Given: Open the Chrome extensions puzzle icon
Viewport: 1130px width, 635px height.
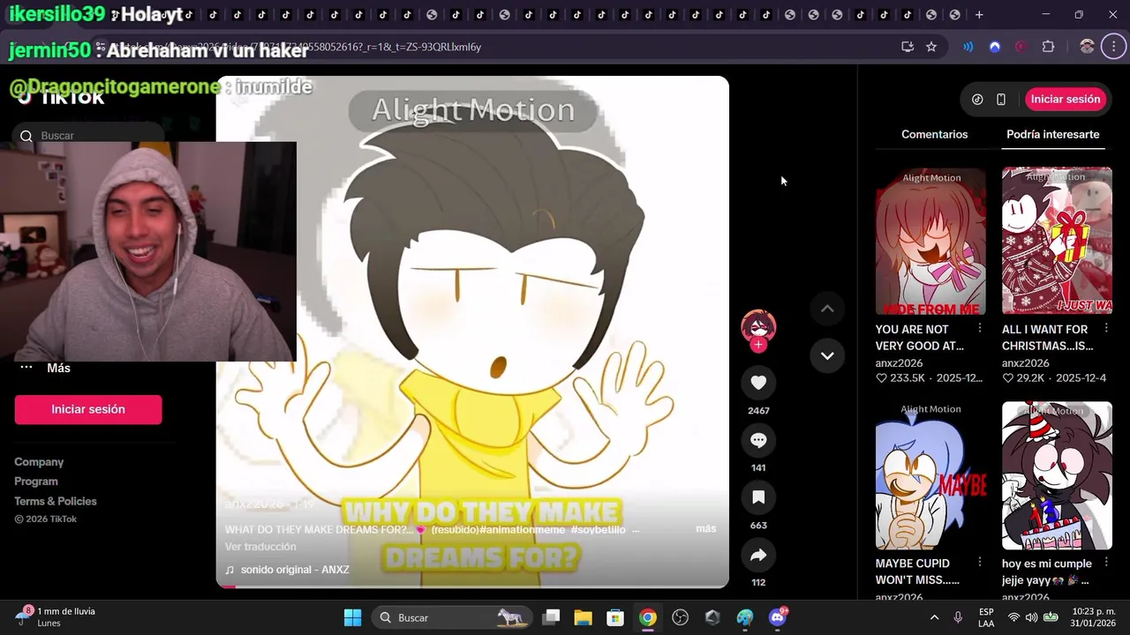Looking at the screenshot, I should (x=1049, y=47).
